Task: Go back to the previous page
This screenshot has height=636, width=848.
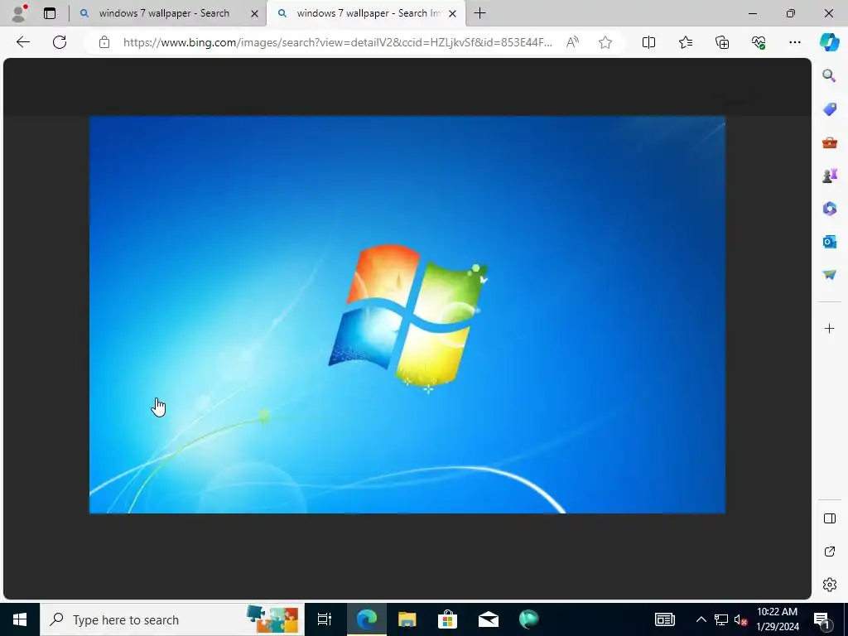Action: [22, 42]
